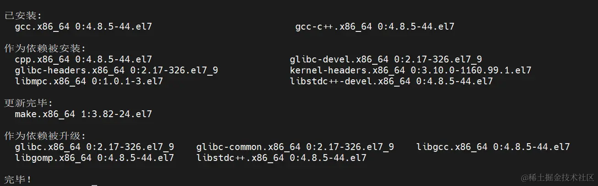
Task: Click the libgcc.x86_64 package entry
Action: [x=493, y=147]
